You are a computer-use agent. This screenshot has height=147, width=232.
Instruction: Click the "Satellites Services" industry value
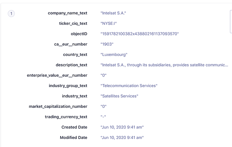tap(119, 96)
